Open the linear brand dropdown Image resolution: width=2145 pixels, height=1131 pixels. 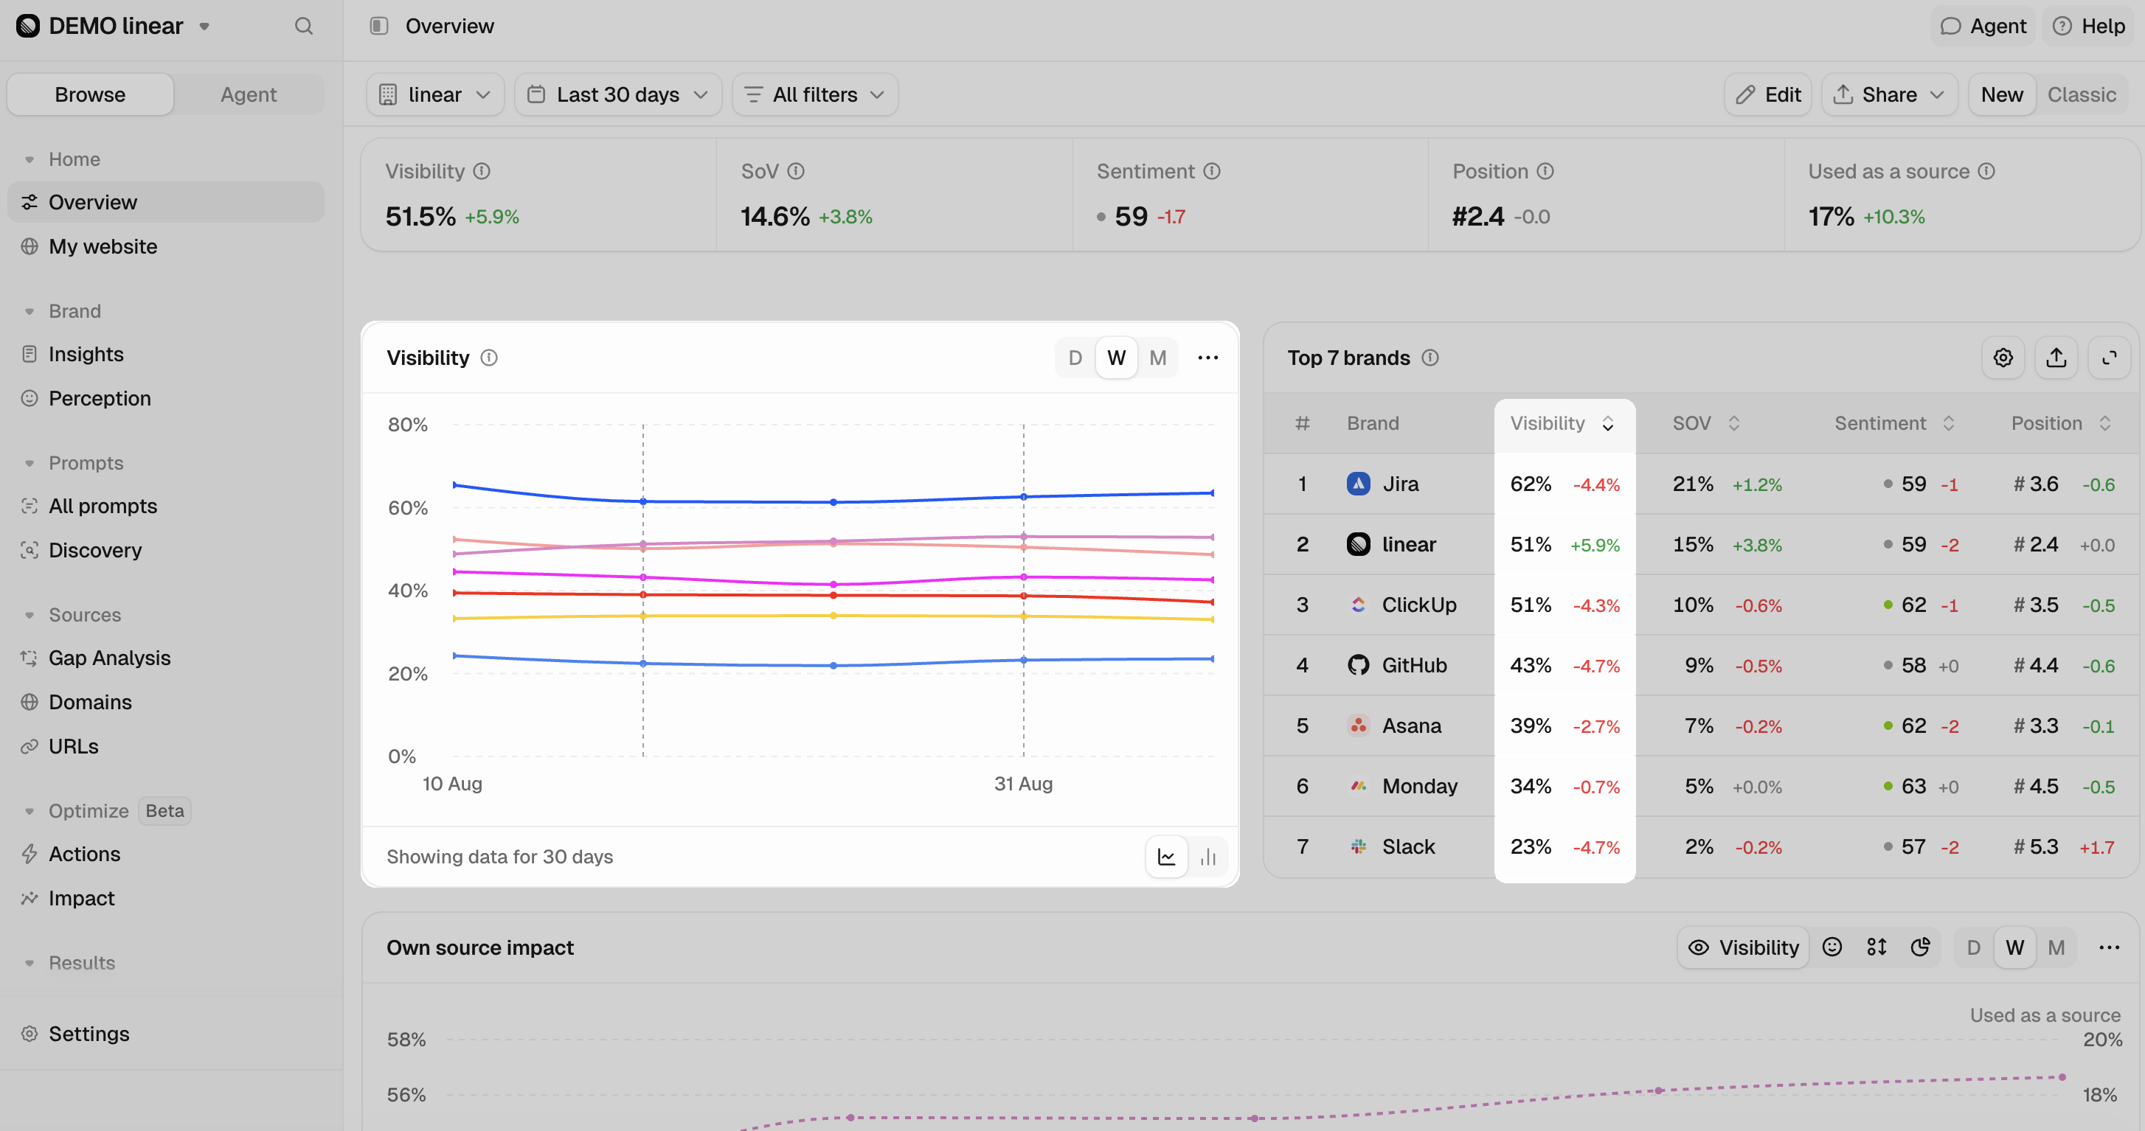click(x=434, y=94)
